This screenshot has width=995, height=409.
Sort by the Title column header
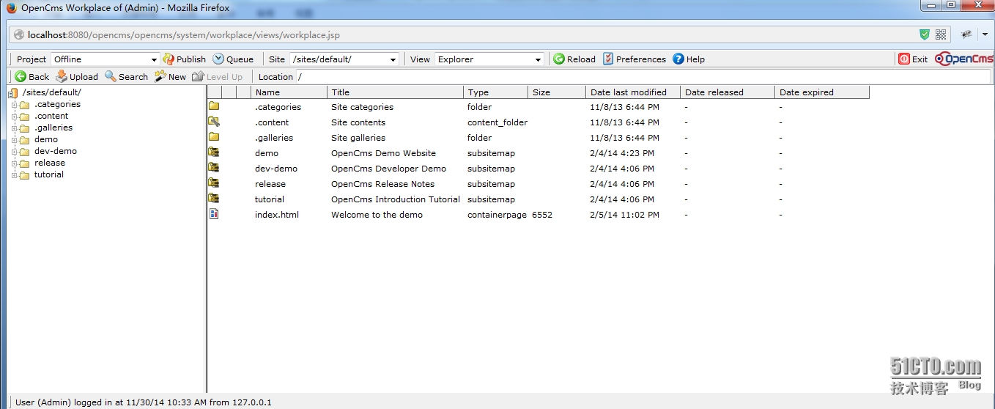[395, 92]
